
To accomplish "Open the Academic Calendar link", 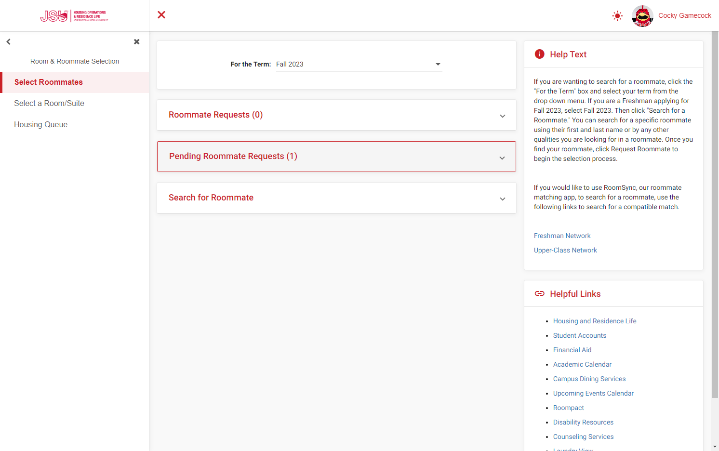I will pos(582,364).
